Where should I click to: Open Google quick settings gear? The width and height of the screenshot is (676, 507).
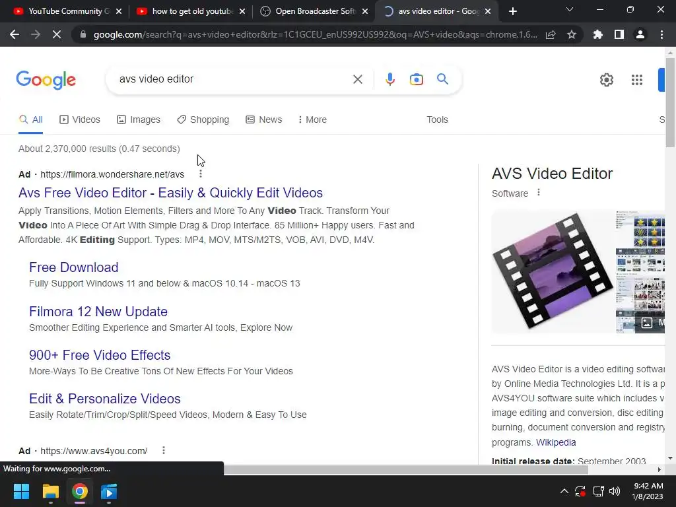(x=607, y=80)
